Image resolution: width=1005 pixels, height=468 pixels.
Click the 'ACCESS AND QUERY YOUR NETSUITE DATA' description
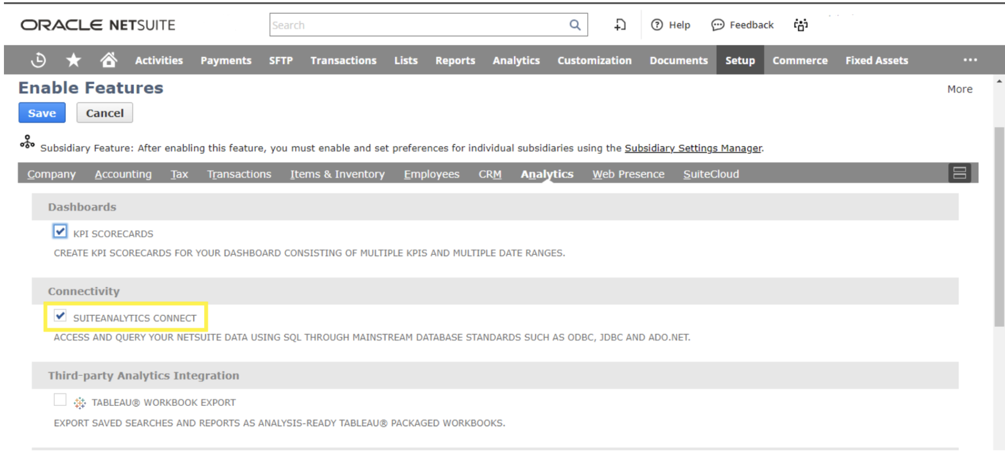click(x=372, y=337)
